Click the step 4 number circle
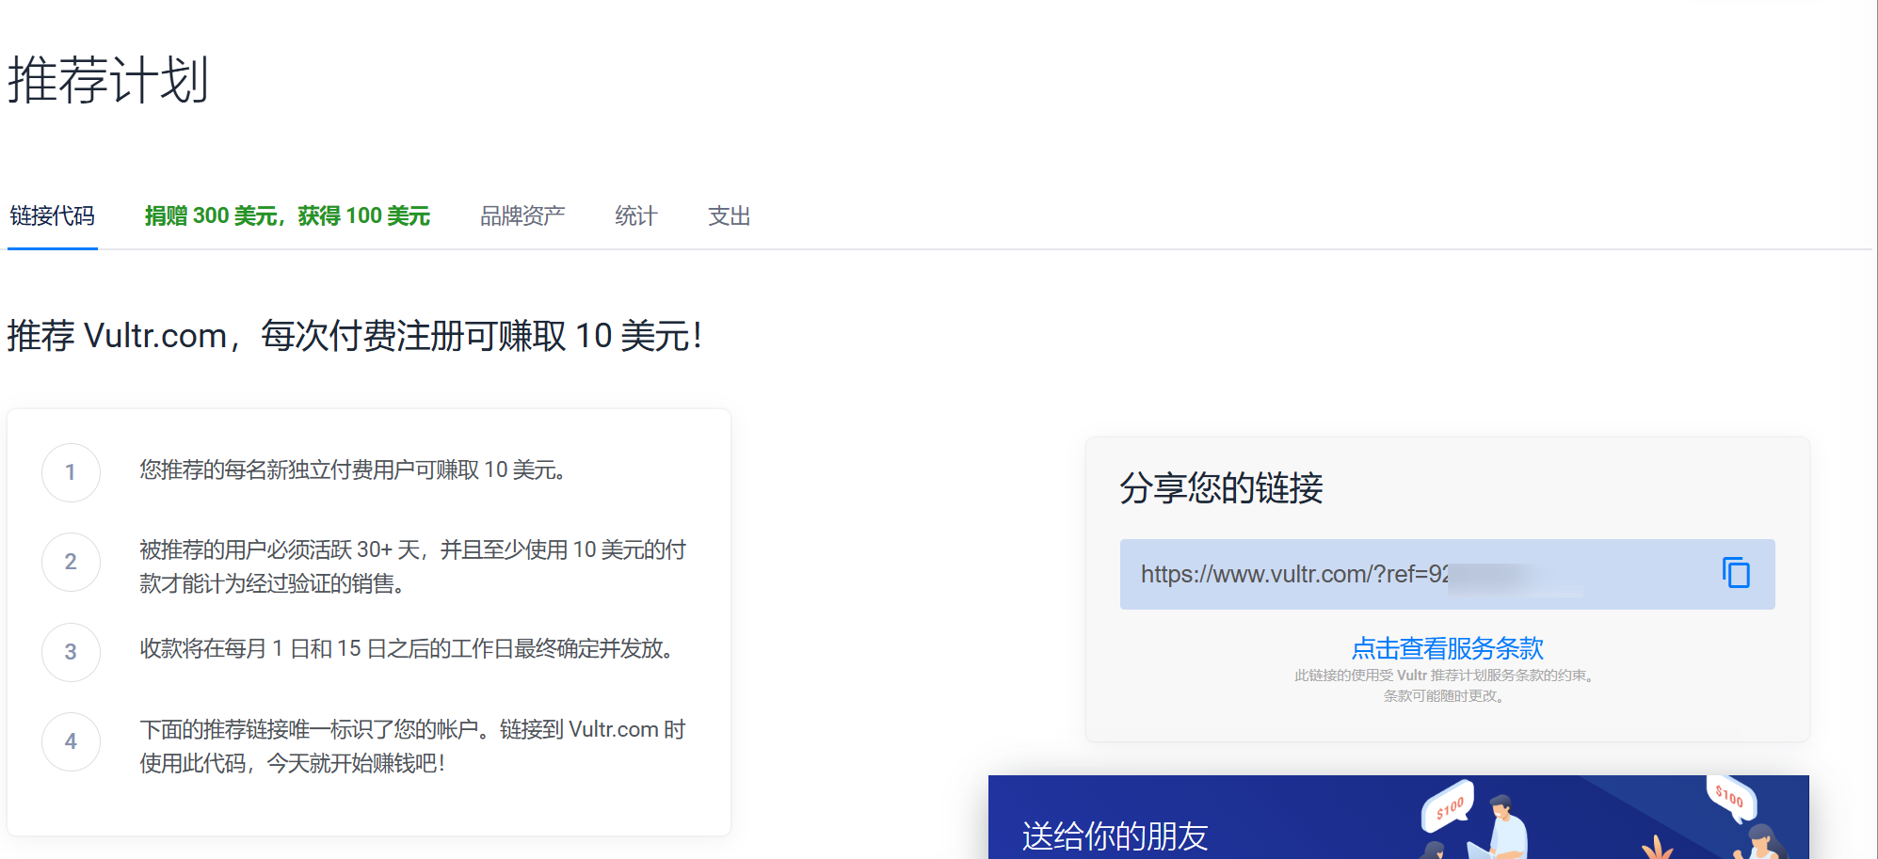This screenshot has width=1878, height=859. tap(71, 741)
